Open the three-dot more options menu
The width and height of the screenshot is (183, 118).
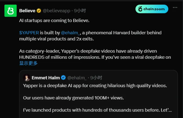click(175, 8)
